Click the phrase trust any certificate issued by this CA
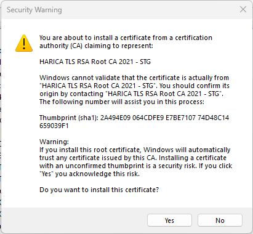The image size is (253, 234). coord(98,158)
